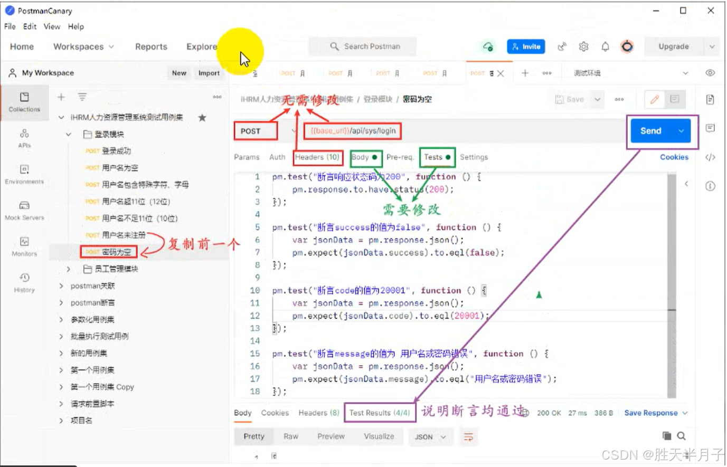Image resolution: width=727 pixels, height=467 pixels.
Task: Open the environment selector dropdown
Action: point(630,73)
